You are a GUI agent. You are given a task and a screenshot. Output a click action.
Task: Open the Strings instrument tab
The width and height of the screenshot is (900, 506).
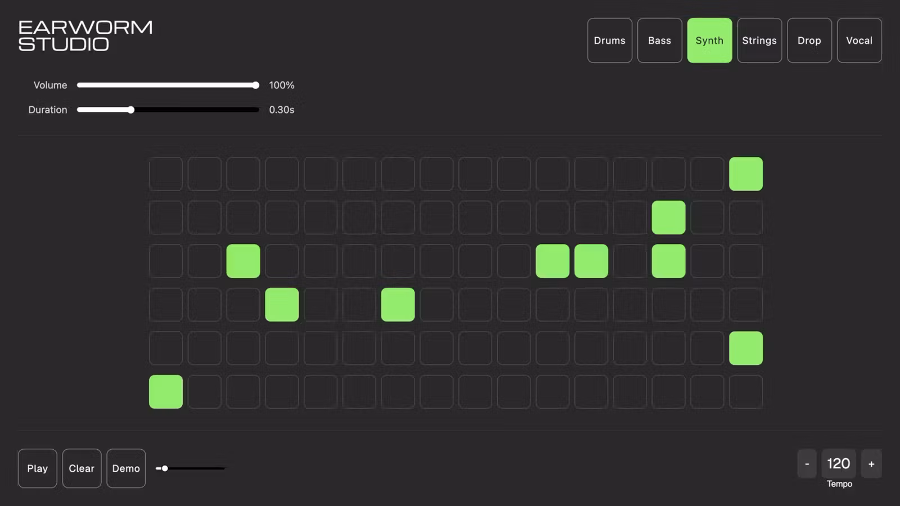point(759,40)
